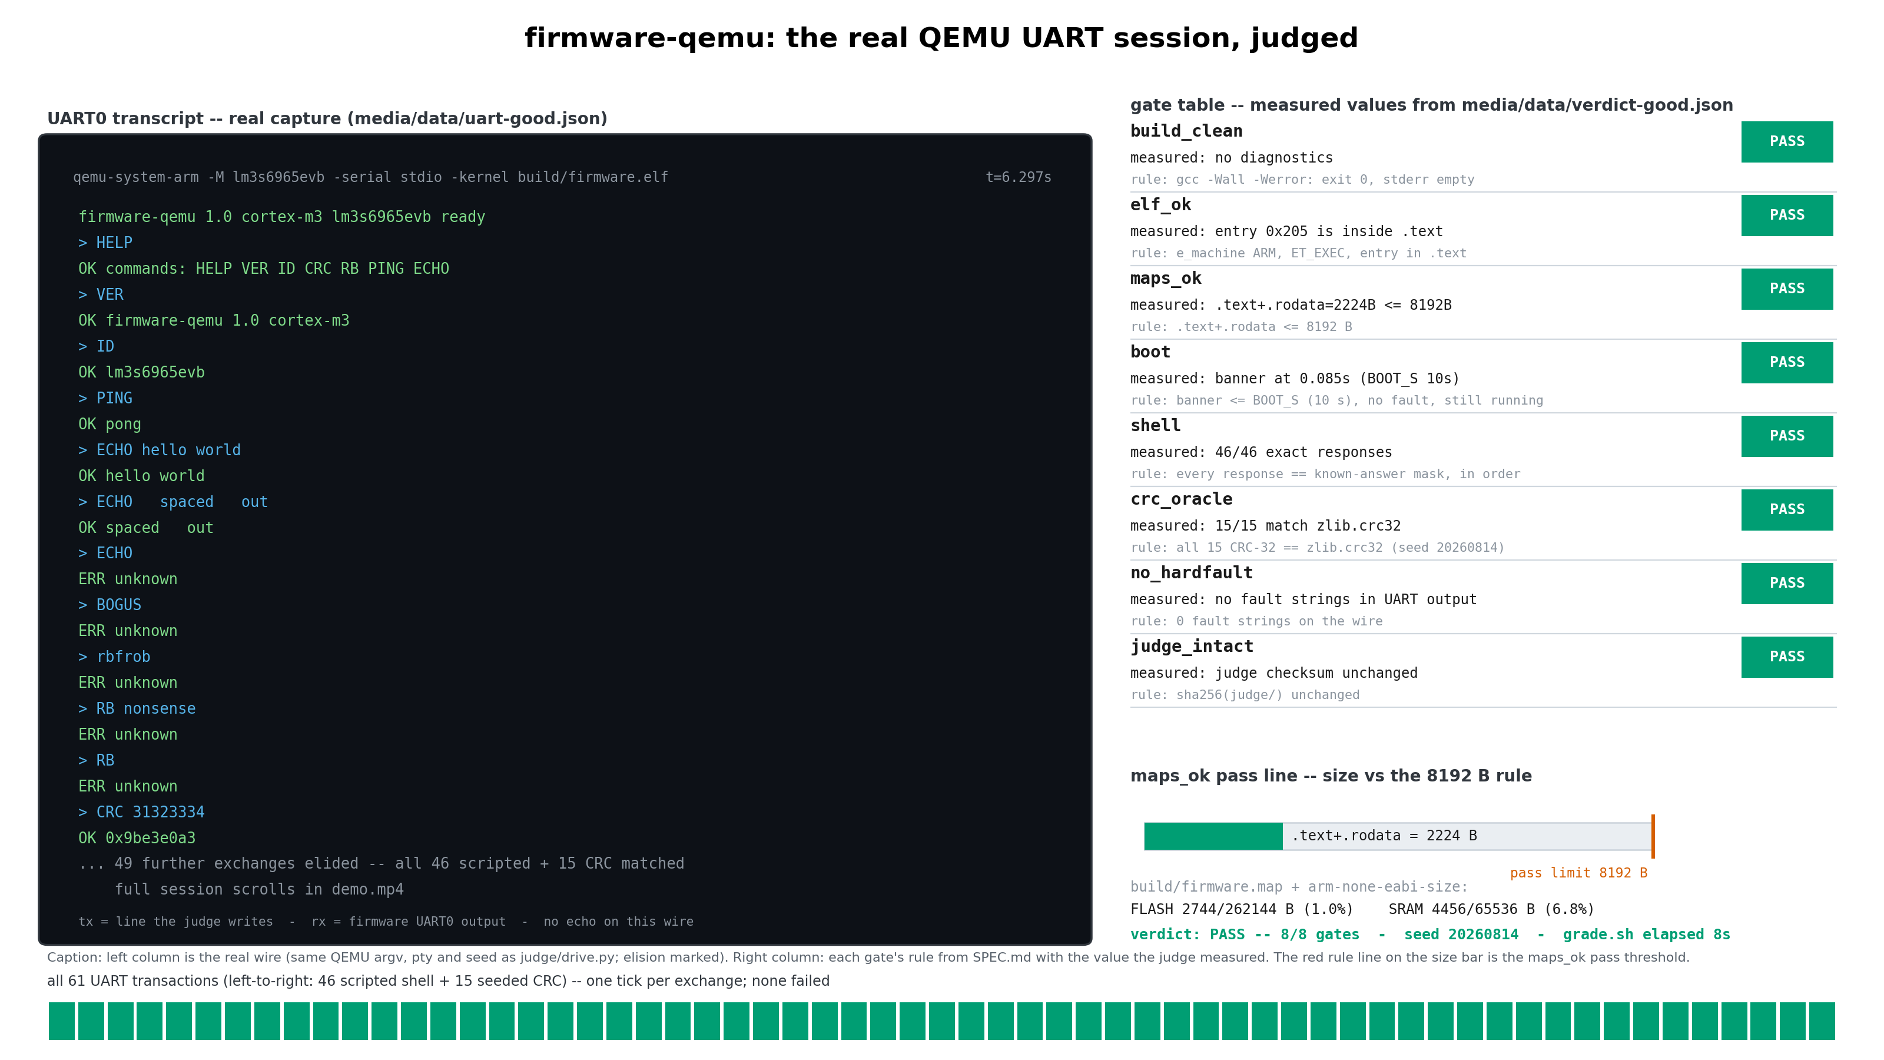1884x1060 pixels.
Task: Click the PASS badge for maps_ok gate
Action: [1787, 289]
